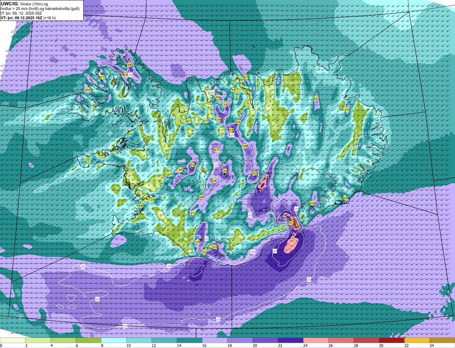Click the white "30" gust contour label offshore
Image resolution: width=455 pixels, height=348 pixels.
tap(275, 251)
